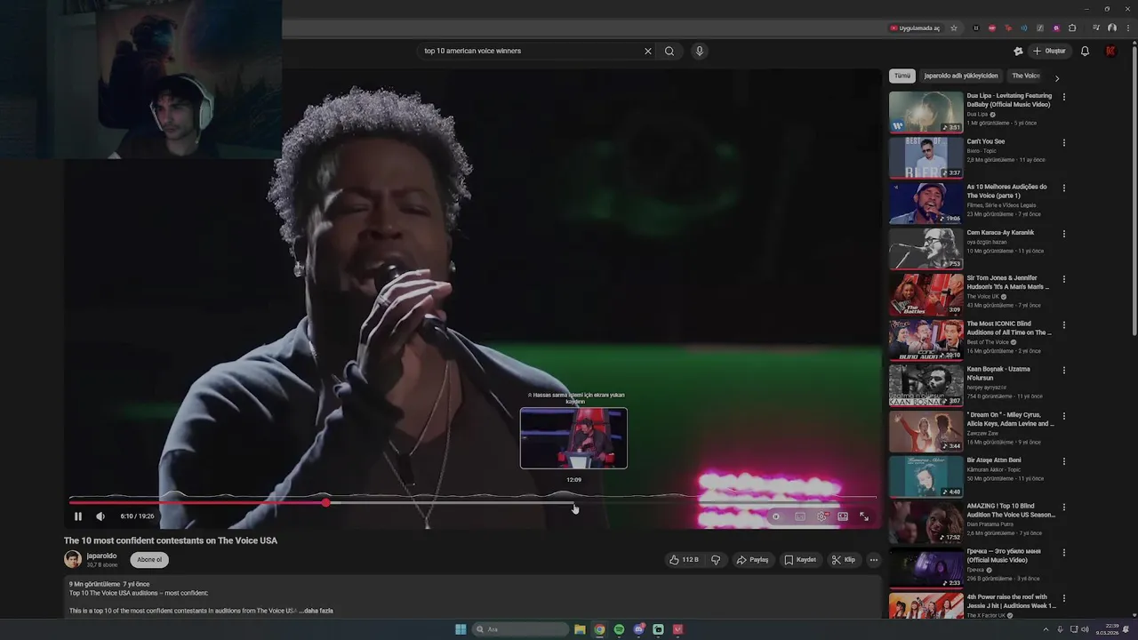Screen dimensions: 1138x640
Task: Open options for 'Dua Lipa - Levitating' video
Action: tap(1064, 97)
